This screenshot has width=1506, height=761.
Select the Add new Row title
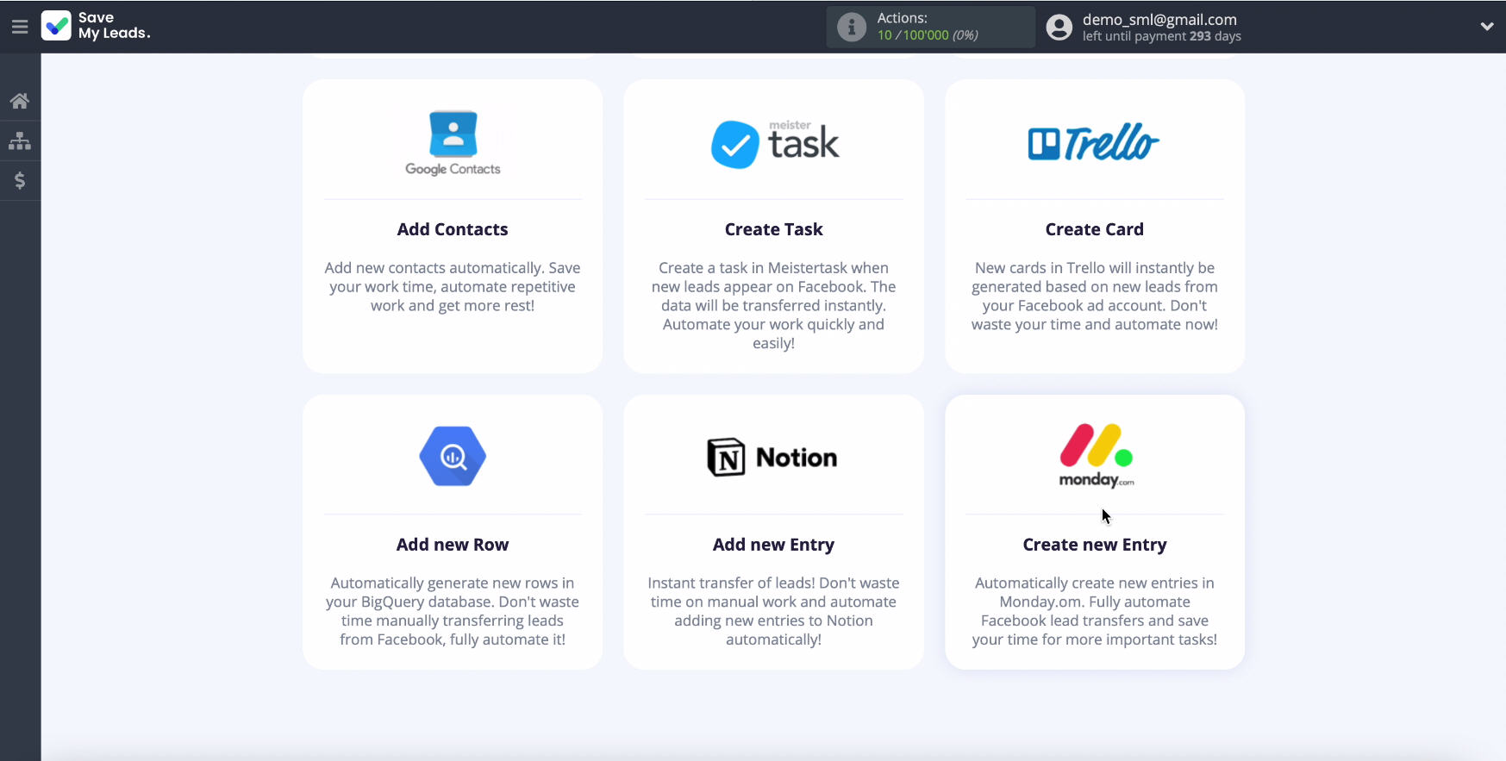tap(453, 545)
